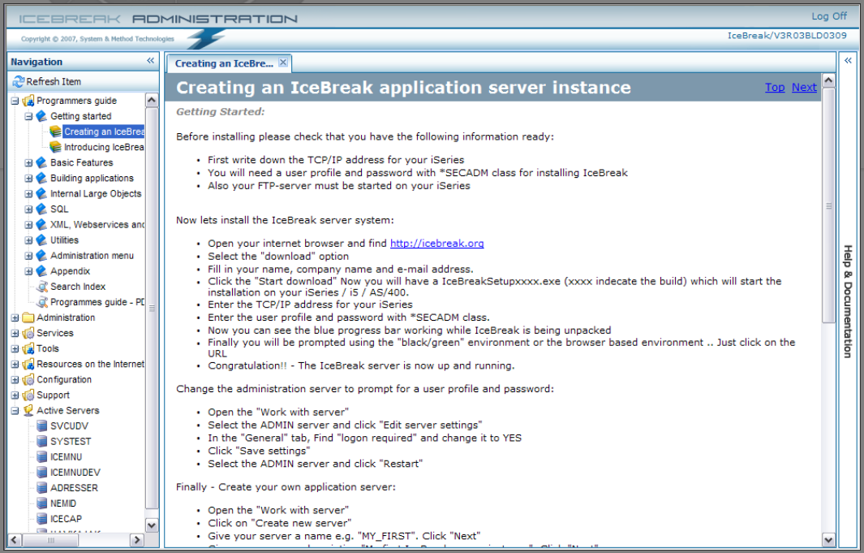The height and width of the screenshot is (553, 864).
Task: Select the NEMID server item
Action: pos(63,503)
